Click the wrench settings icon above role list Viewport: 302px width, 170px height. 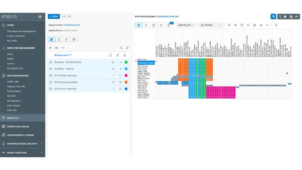click(x=127, y=47)
